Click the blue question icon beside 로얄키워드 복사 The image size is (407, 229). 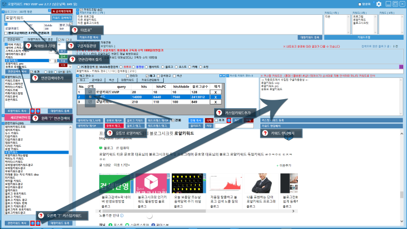click(x=32, y=111)
